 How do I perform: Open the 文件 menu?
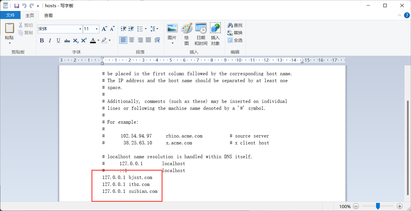10,15
